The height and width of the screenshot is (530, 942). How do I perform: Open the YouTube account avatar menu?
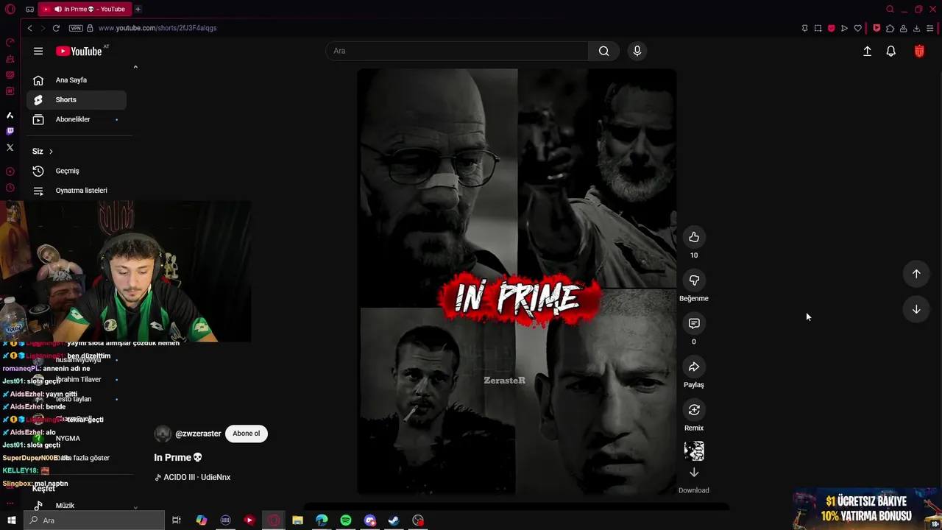(919, 51)
